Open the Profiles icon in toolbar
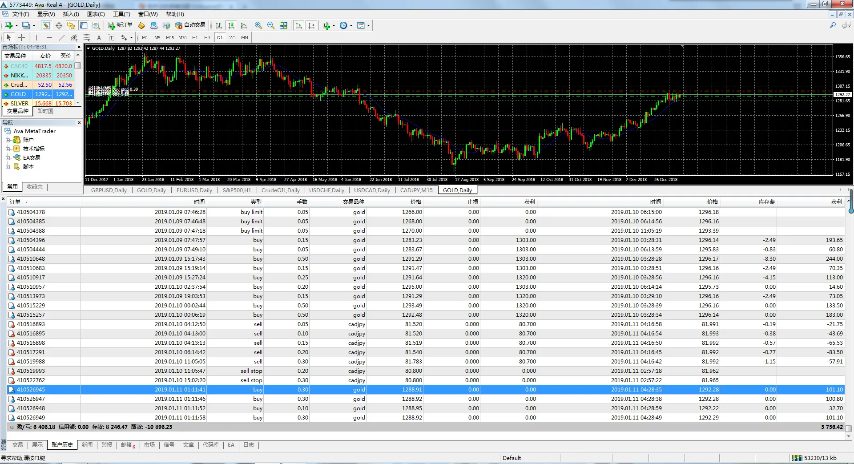 [x=26, y=25]
